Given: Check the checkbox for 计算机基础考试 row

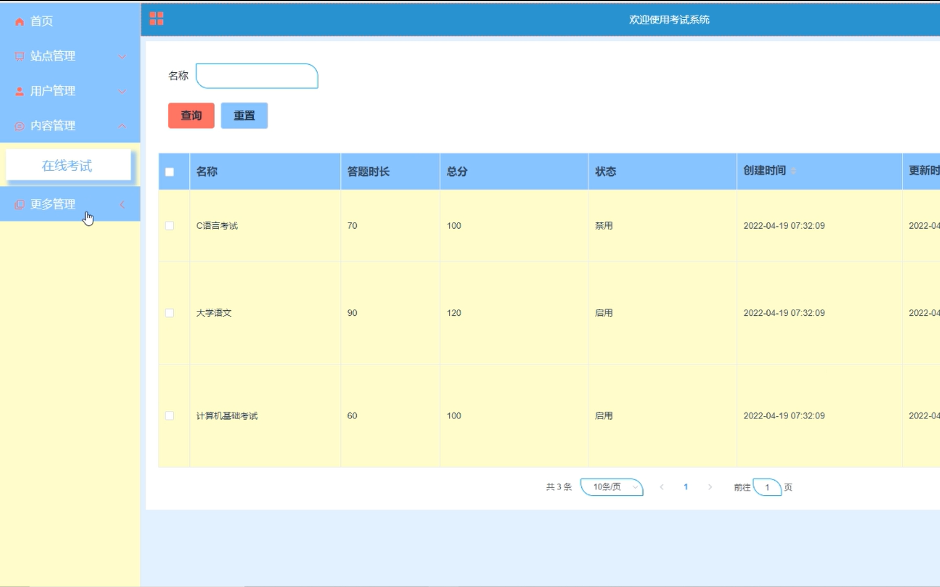Looking at the screenshot, I should [169, 415].
